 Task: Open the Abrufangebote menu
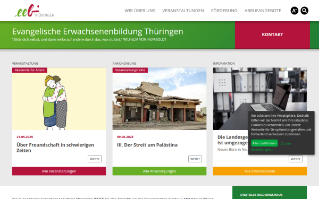263,11
